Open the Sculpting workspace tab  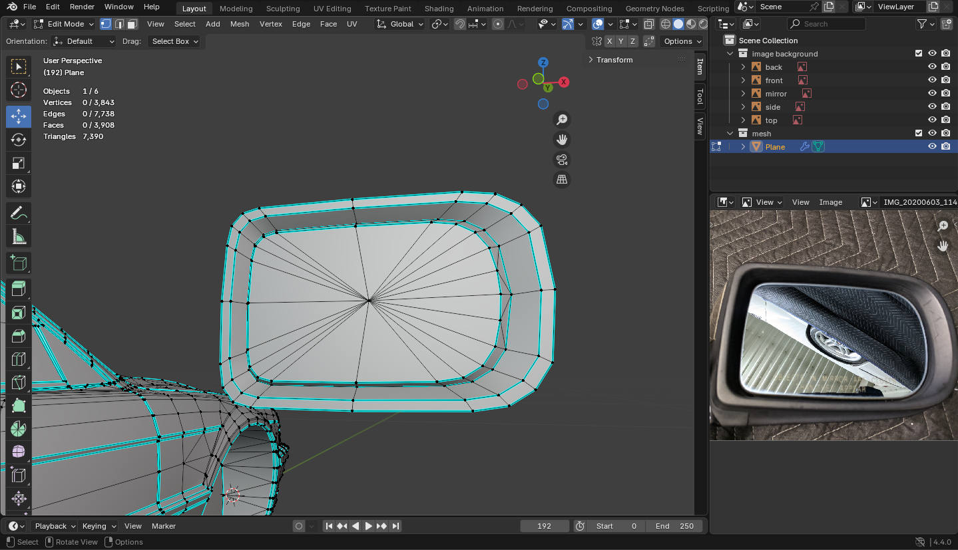(283, 9)
